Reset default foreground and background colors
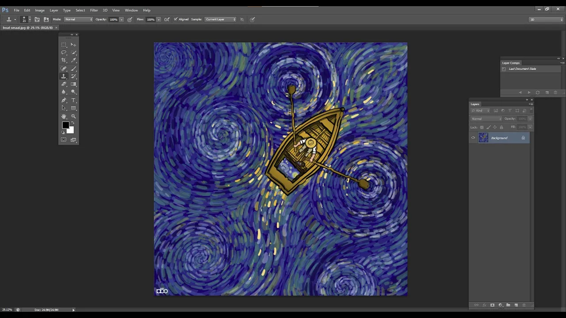566x318 pixels. tap(63, 132)
